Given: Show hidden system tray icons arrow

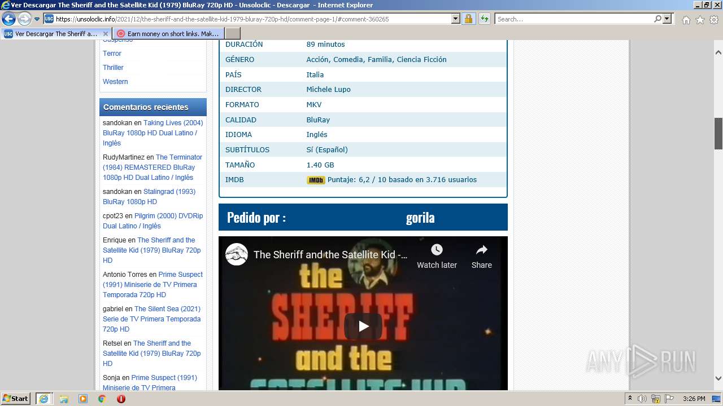Looking at the screenshot, I should [630, 399].
